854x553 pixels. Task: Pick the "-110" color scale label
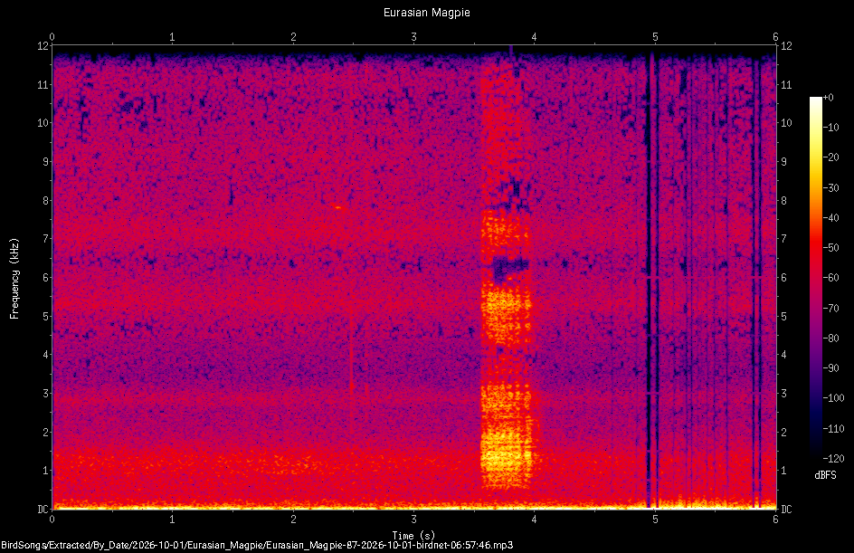(x=833, y=429)
